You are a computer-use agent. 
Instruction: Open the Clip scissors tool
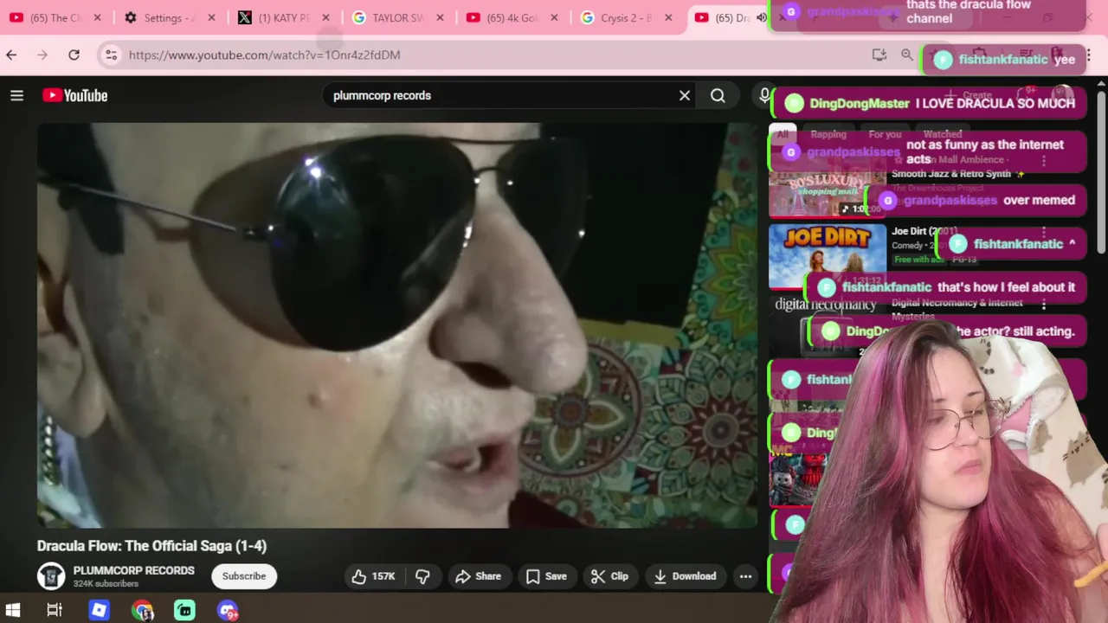pyautogui.click(x=609, y=576)
